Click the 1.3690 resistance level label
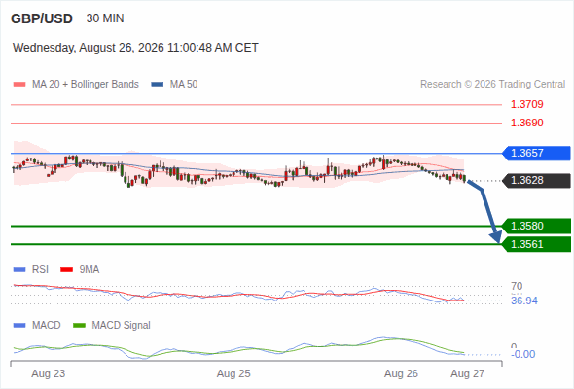 (526, 123)
